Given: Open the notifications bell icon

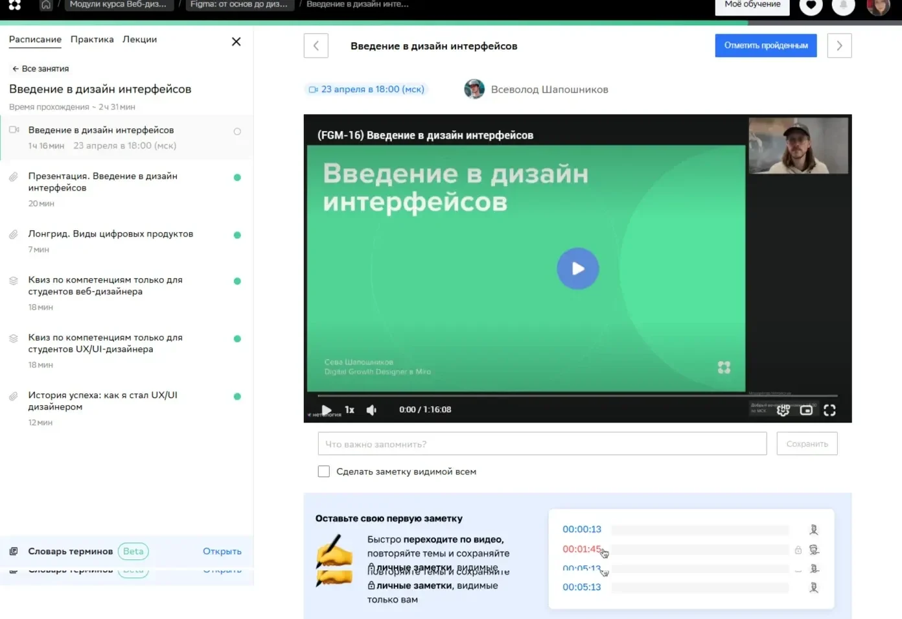Looking at the screenshot, I should click(843, 5).
